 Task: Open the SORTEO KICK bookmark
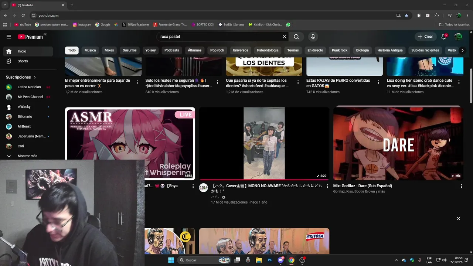tap(203, 25)
